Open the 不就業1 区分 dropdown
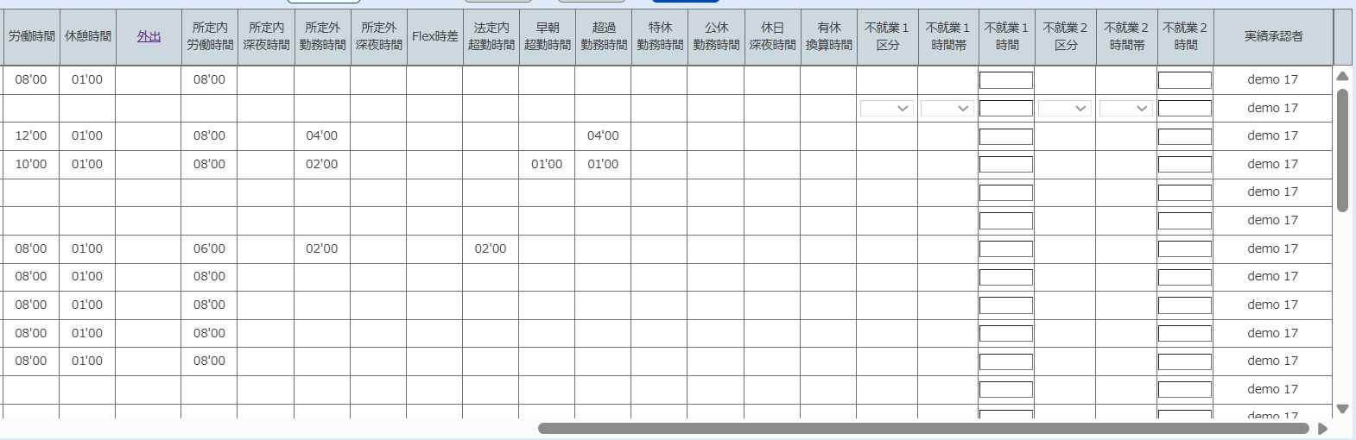The width and height of the screenshot is (1356, 440). point(886,108)
